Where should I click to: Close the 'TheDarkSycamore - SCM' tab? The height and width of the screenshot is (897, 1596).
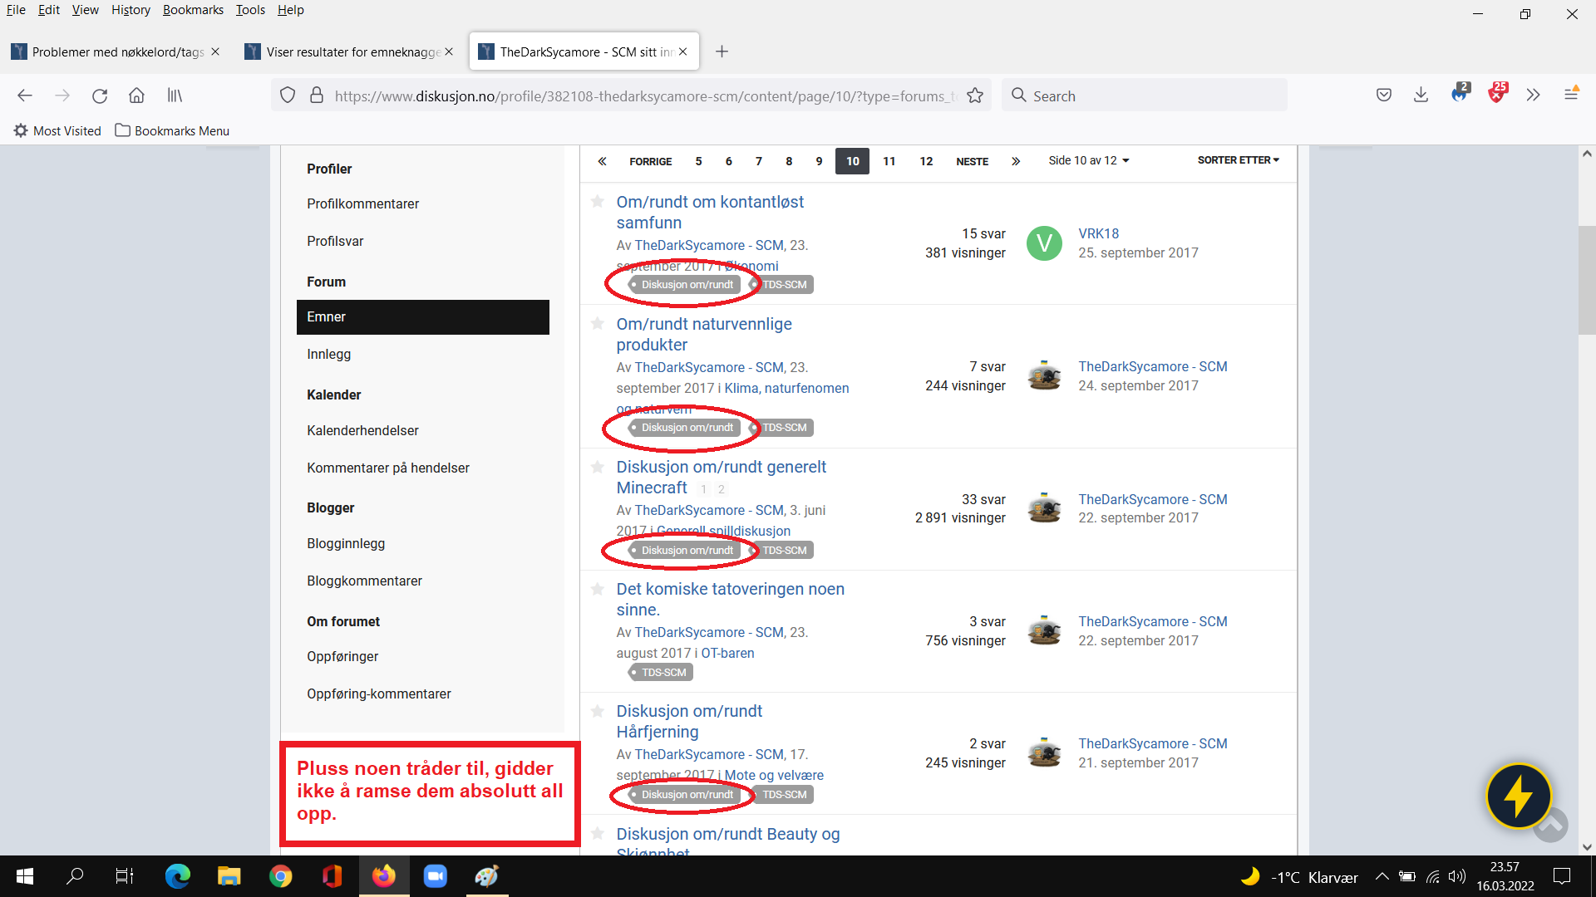coord(682,51)
